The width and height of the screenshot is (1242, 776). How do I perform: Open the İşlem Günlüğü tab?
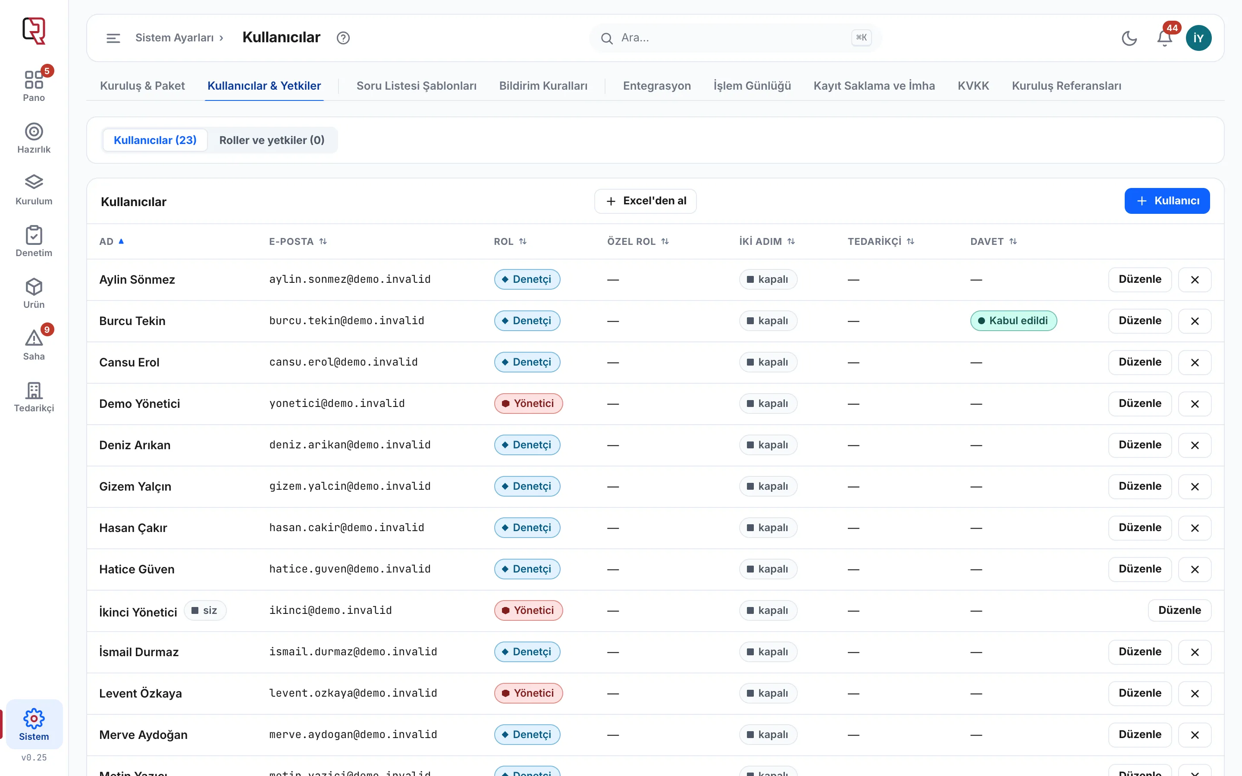pyautogui.click(x=752, y=86)
